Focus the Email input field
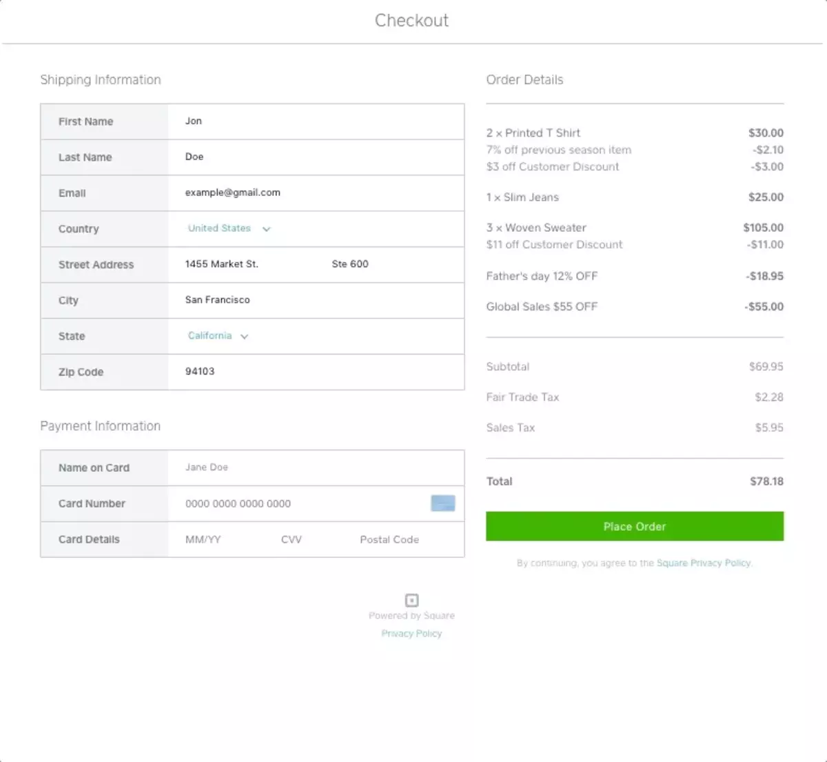The image size is (827, 762). pos(315,193)
